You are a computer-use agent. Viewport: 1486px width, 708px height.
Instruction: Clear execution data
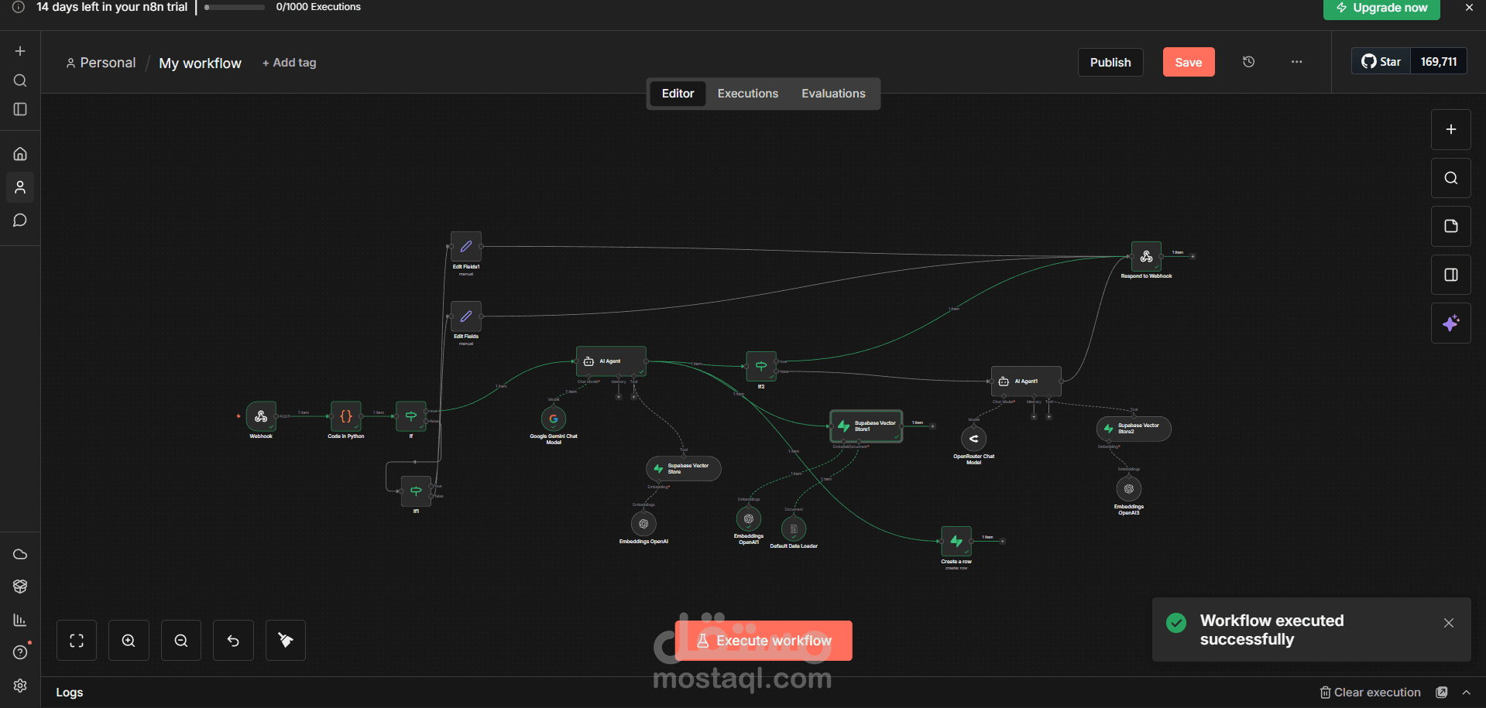coord(1371,693)
